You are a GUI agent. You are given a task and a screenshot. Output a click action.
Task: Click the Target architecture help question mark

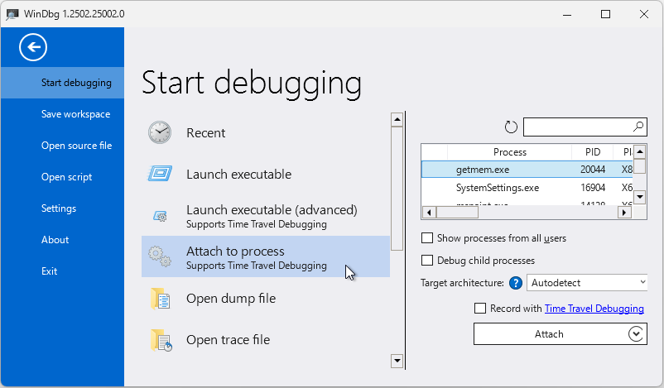tap(515, 283)
